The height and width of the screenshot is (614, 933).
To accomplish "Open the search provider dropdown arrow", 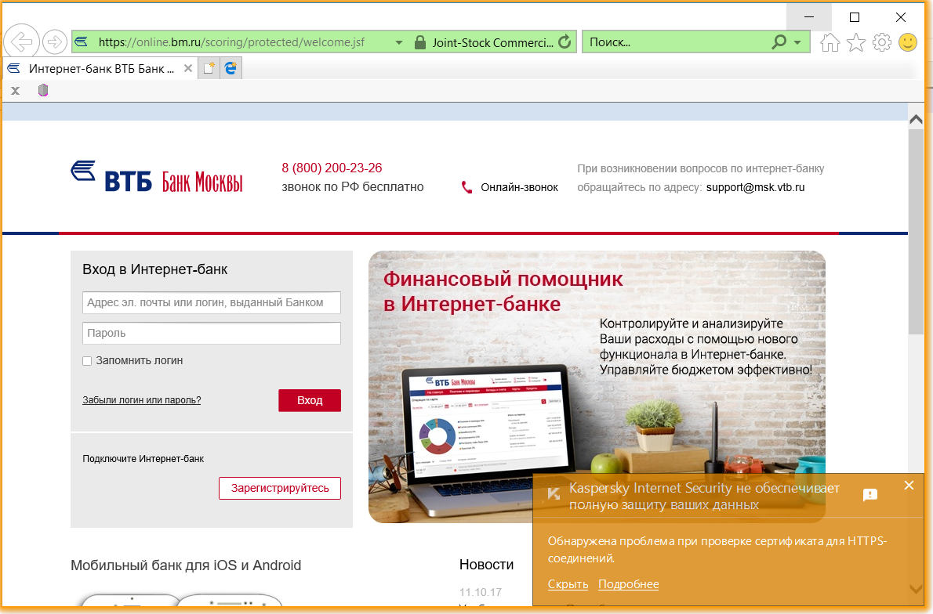I will coord(797,42).
